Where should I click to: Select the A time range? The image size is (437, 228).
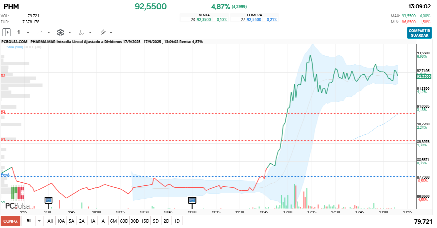[103, 221]
